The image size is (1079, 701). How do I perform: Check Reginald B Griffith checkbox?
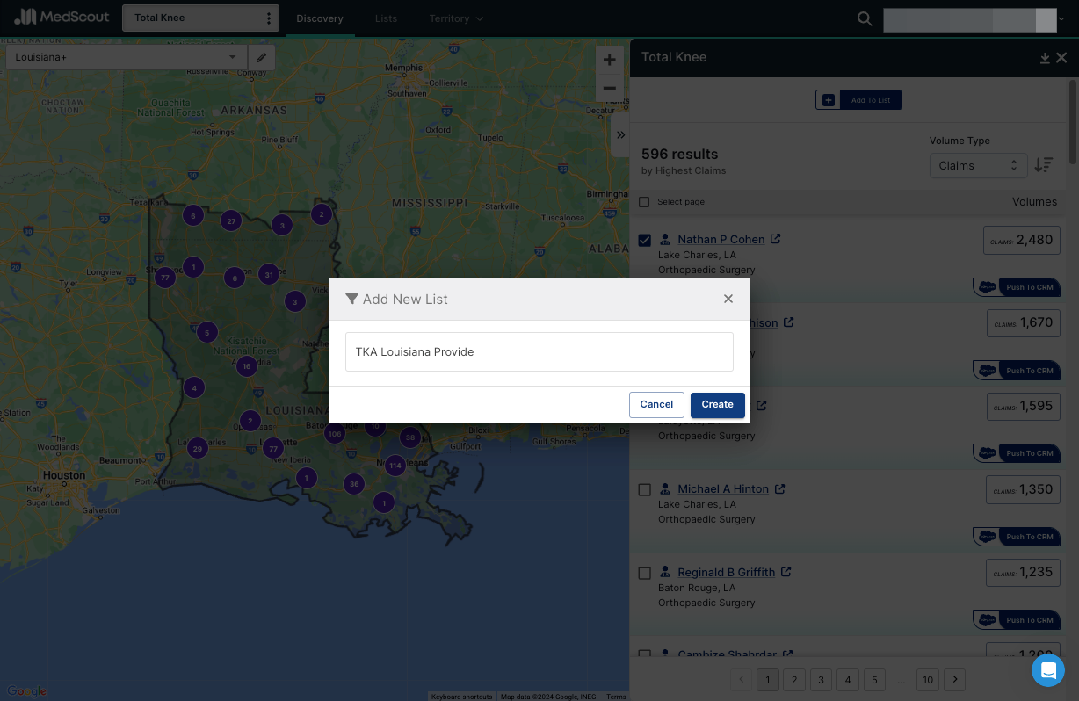pyautogui.click(x=644, y=573)
